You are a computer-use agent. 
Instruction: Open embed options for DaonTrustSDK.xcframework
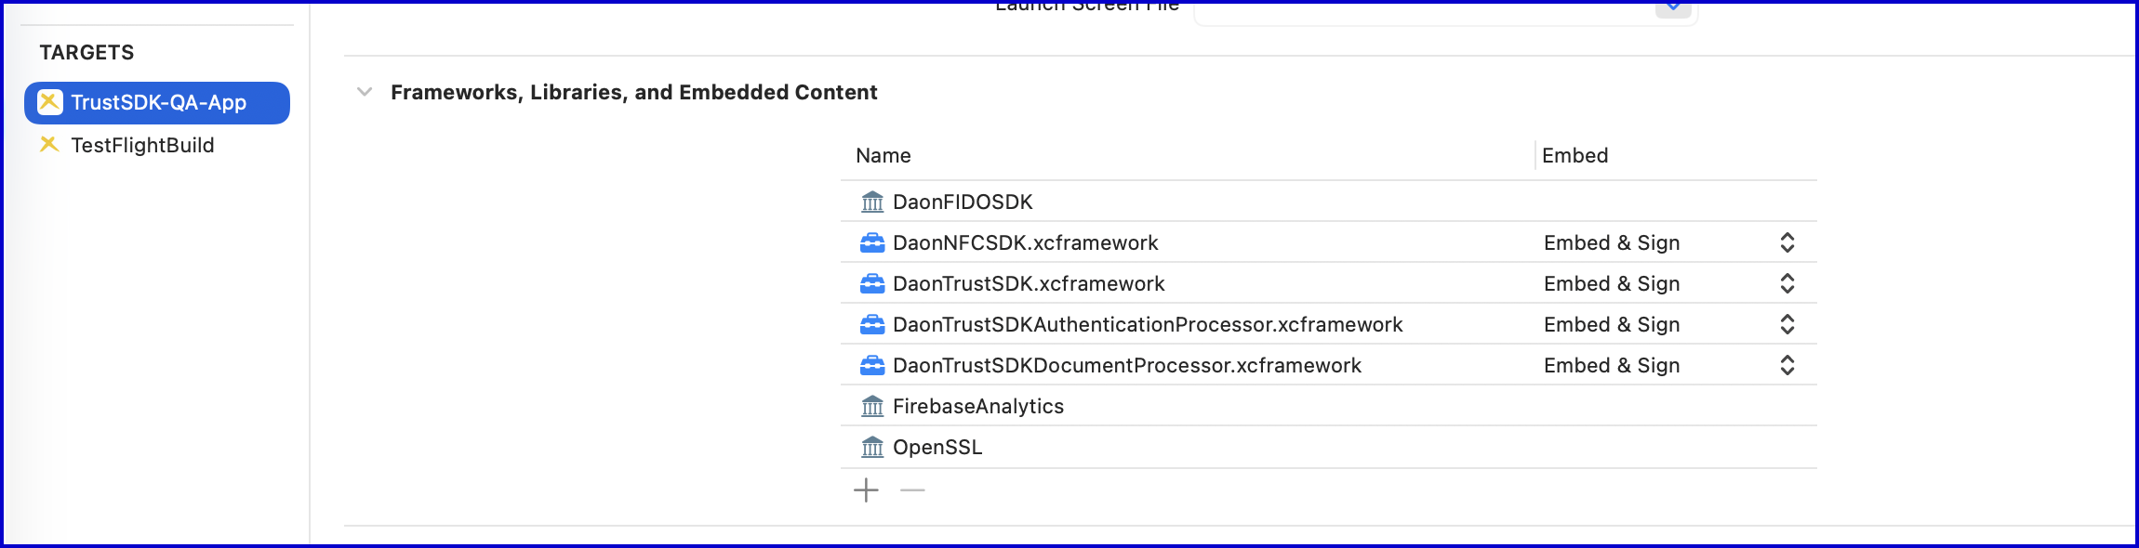tap(1787, 283)
